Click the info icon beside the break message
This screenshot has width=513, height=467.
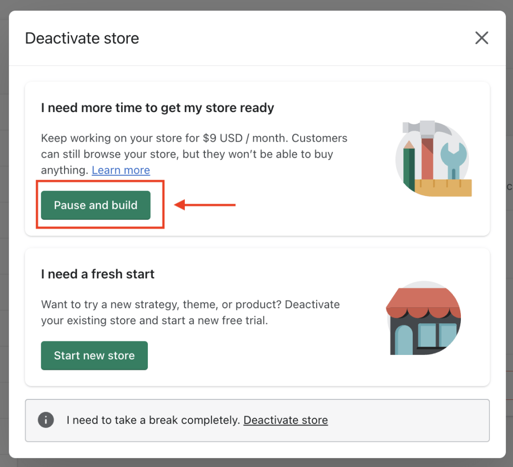tap(46, 420)
